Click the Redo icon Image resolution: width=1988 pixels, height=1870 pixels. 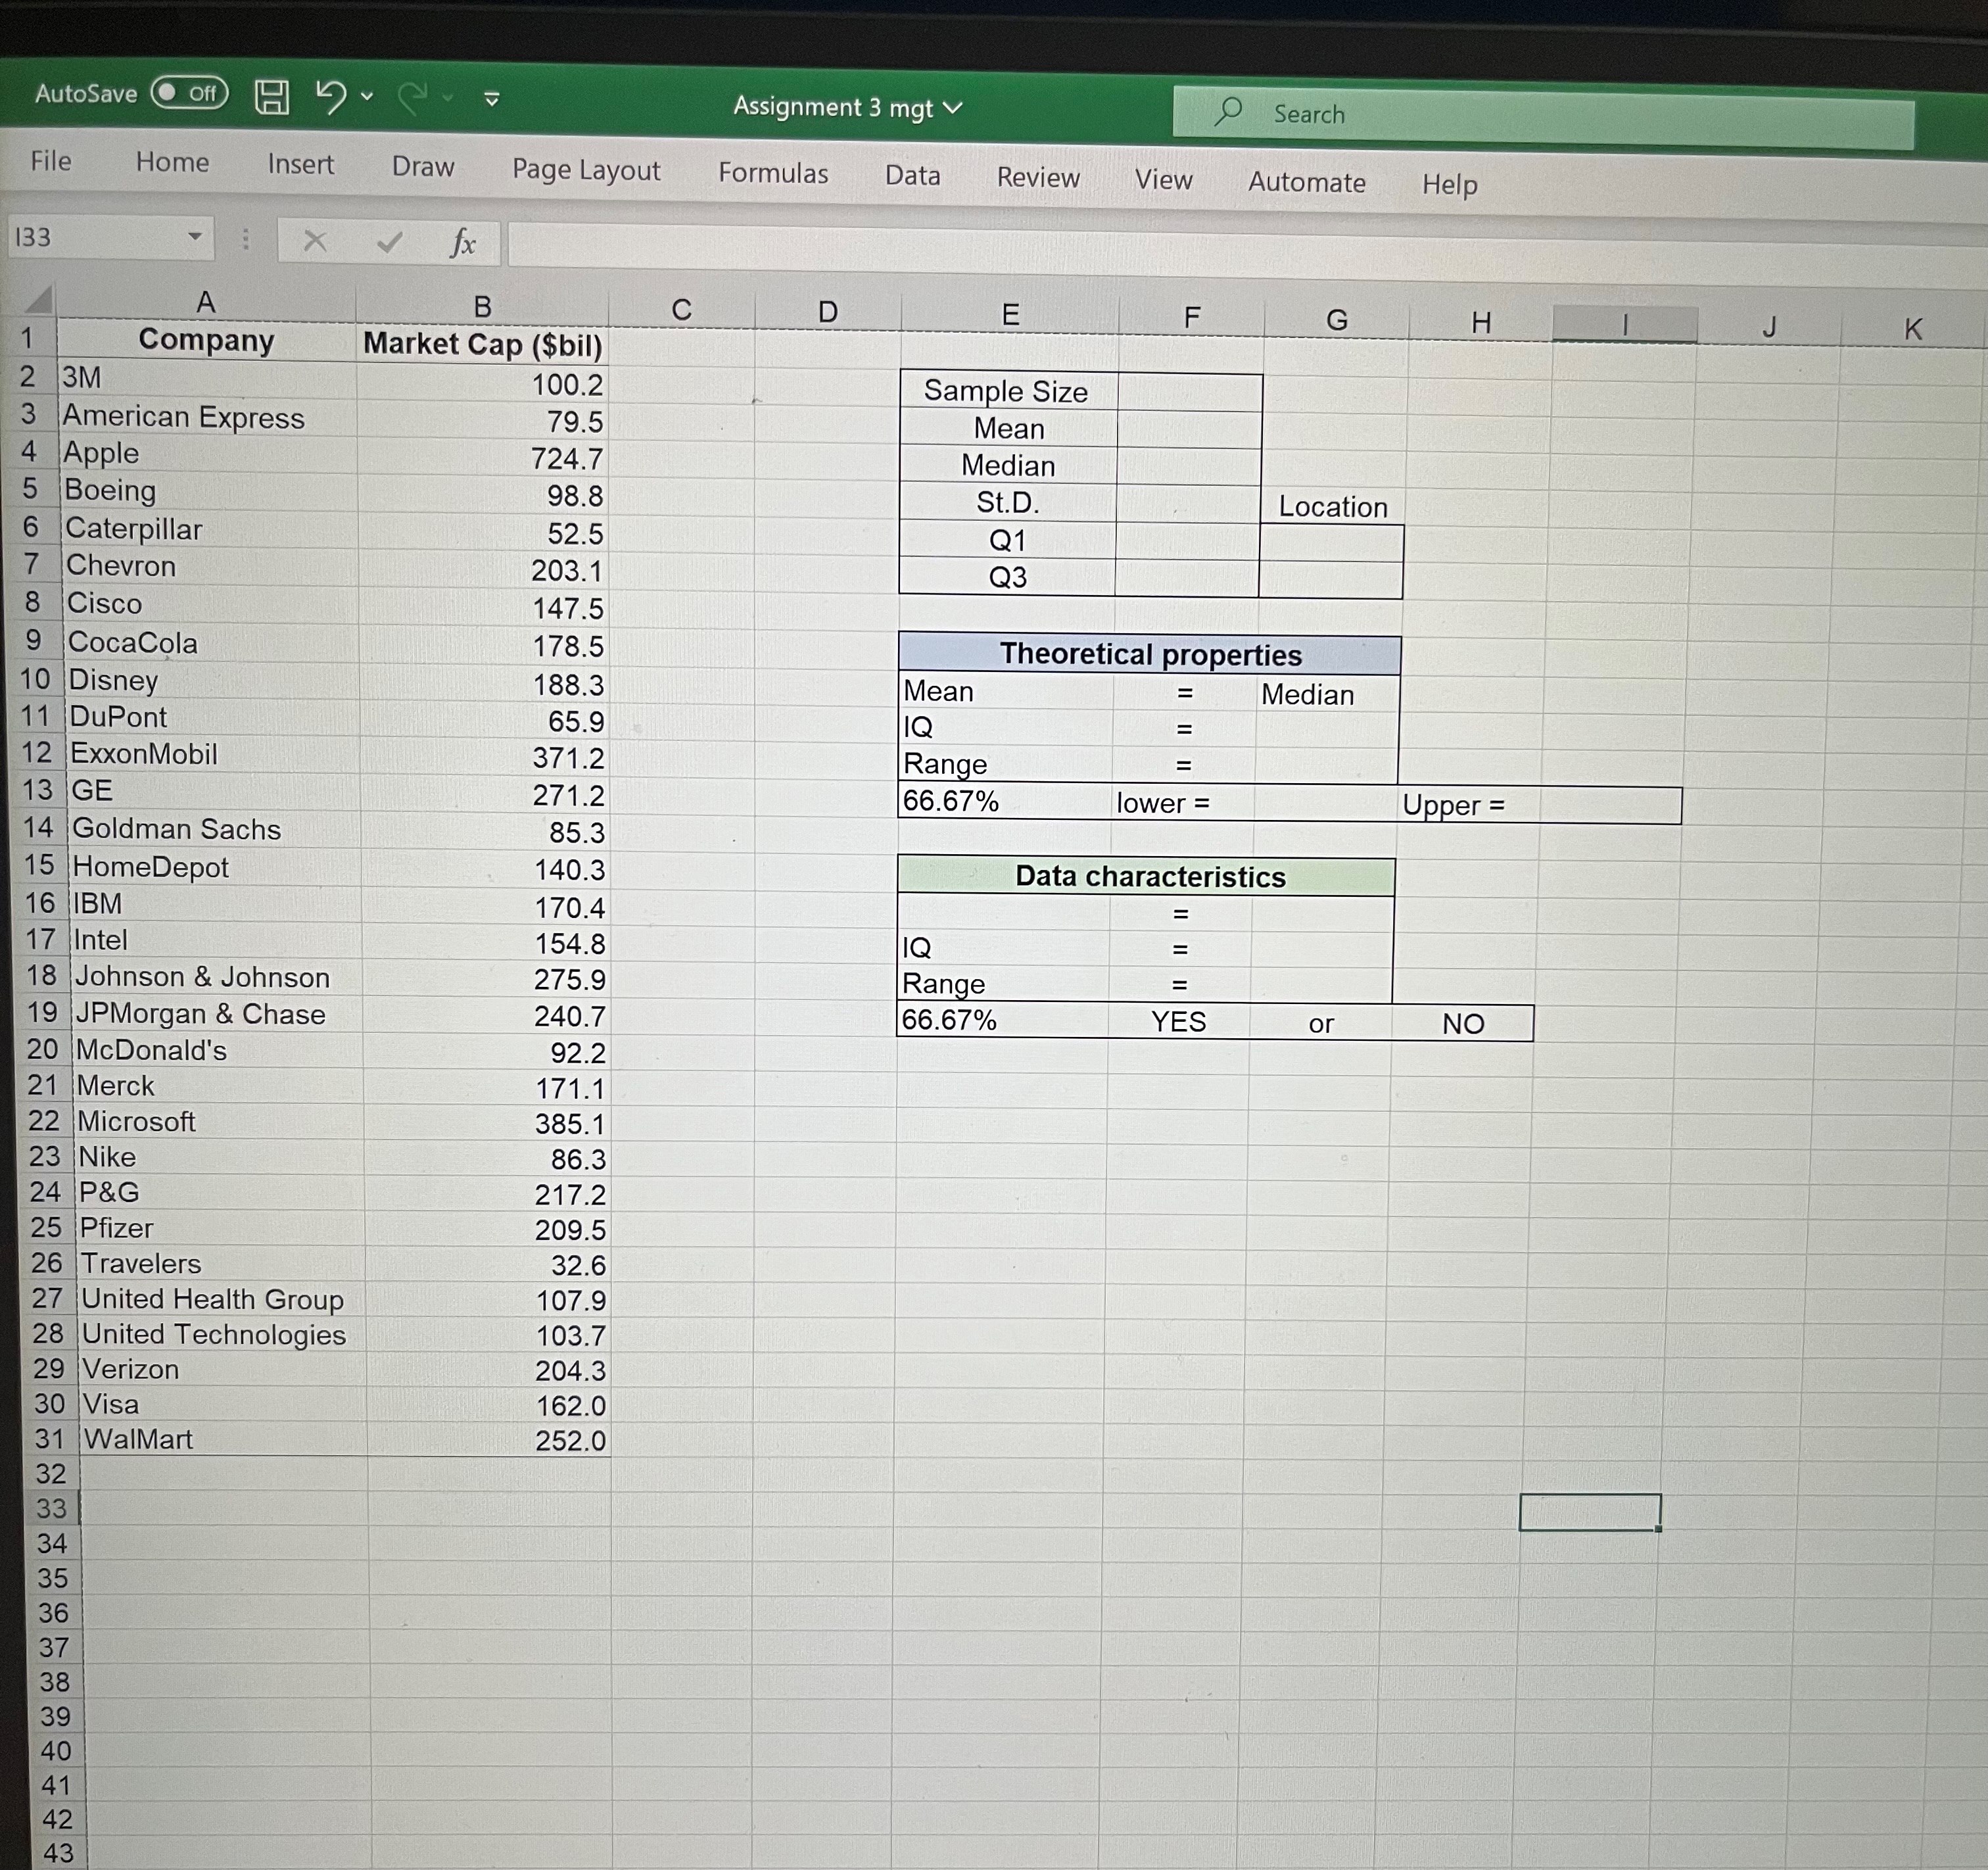(x=413, y=96)
